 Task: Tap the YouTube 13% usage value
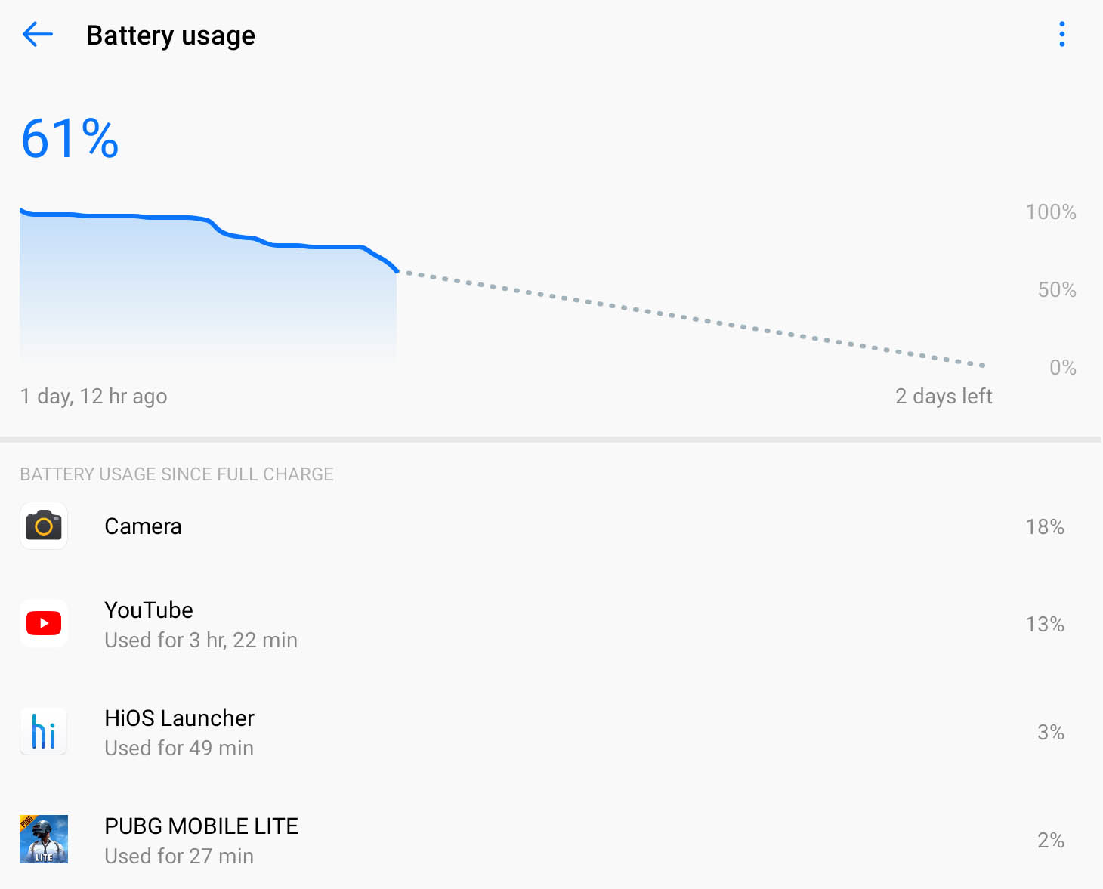click(1044, 624)
